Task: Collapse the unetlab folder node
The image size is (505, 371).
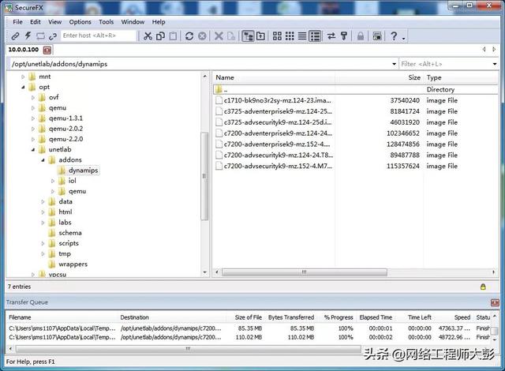Action: [x=33, y=149]
